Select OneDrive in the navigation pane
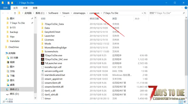Viewport: 188px width, 104px height. [x=14, y=47]
